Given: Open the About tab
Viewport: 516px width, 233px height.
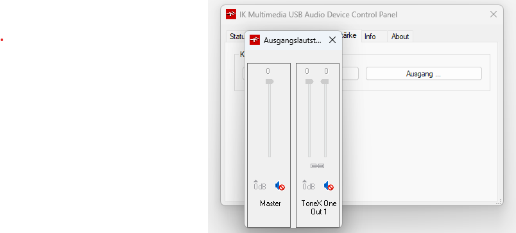Looking at the screenshot, I should coord(400,37).
